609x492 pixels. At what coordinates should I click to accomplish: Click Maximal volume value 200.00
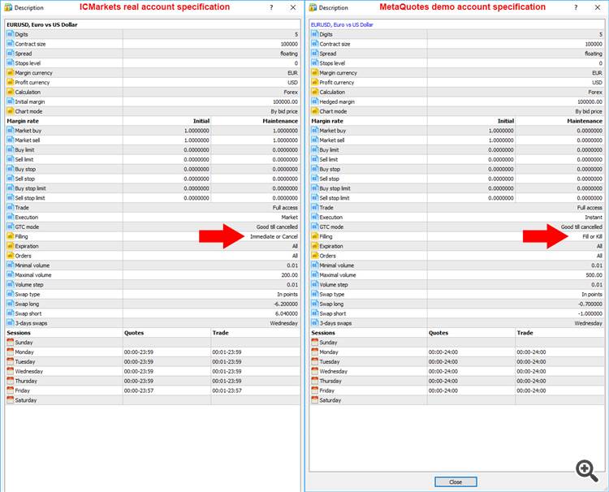[289, 275]
